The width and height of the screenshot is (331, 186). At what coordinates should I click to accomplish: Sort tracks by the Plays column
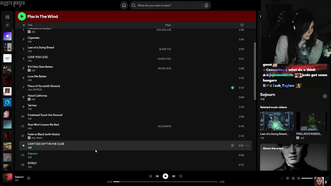(x=168, y=25)
